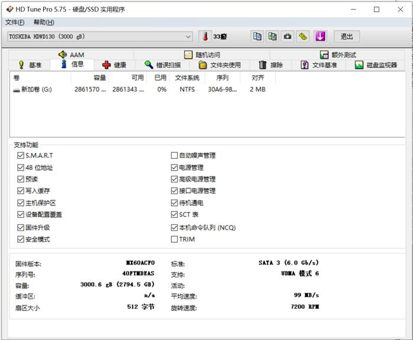Screen dimensions: 413x340
Task: Click the camera save screenshot icon
Action: point(287,37)
